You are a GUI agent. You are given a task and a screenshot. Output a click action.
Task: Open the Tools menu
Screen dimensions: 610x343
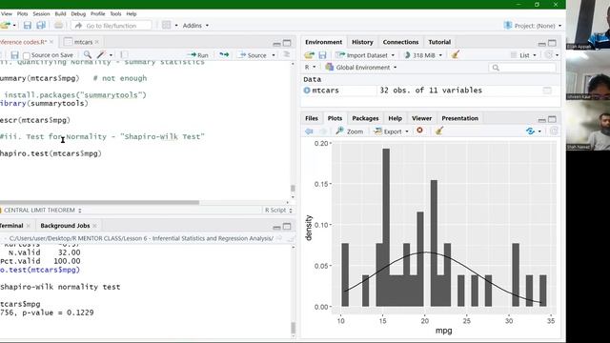coord(115,13)
